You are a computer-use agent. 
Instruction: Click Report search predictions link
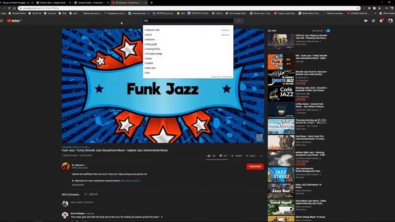(222, 76)
